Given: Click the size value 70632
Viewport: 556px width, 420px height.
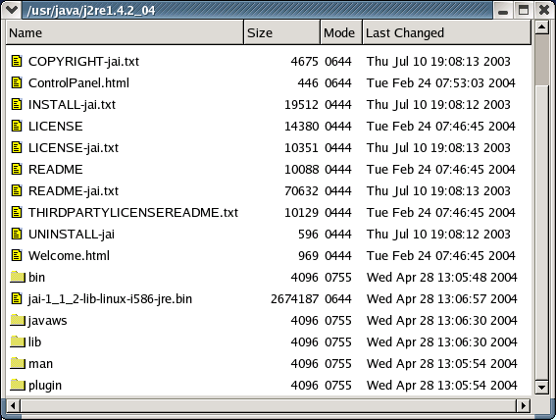Looking at the screenshot, I should tap(301, 191).
